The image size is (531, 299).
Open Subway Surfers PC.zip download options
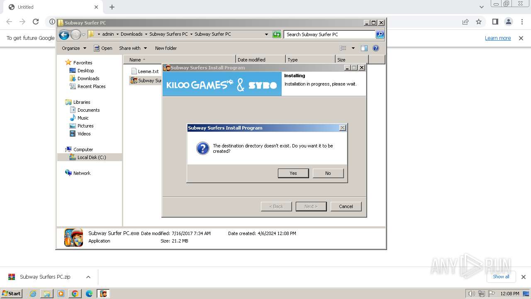[88, 277]
